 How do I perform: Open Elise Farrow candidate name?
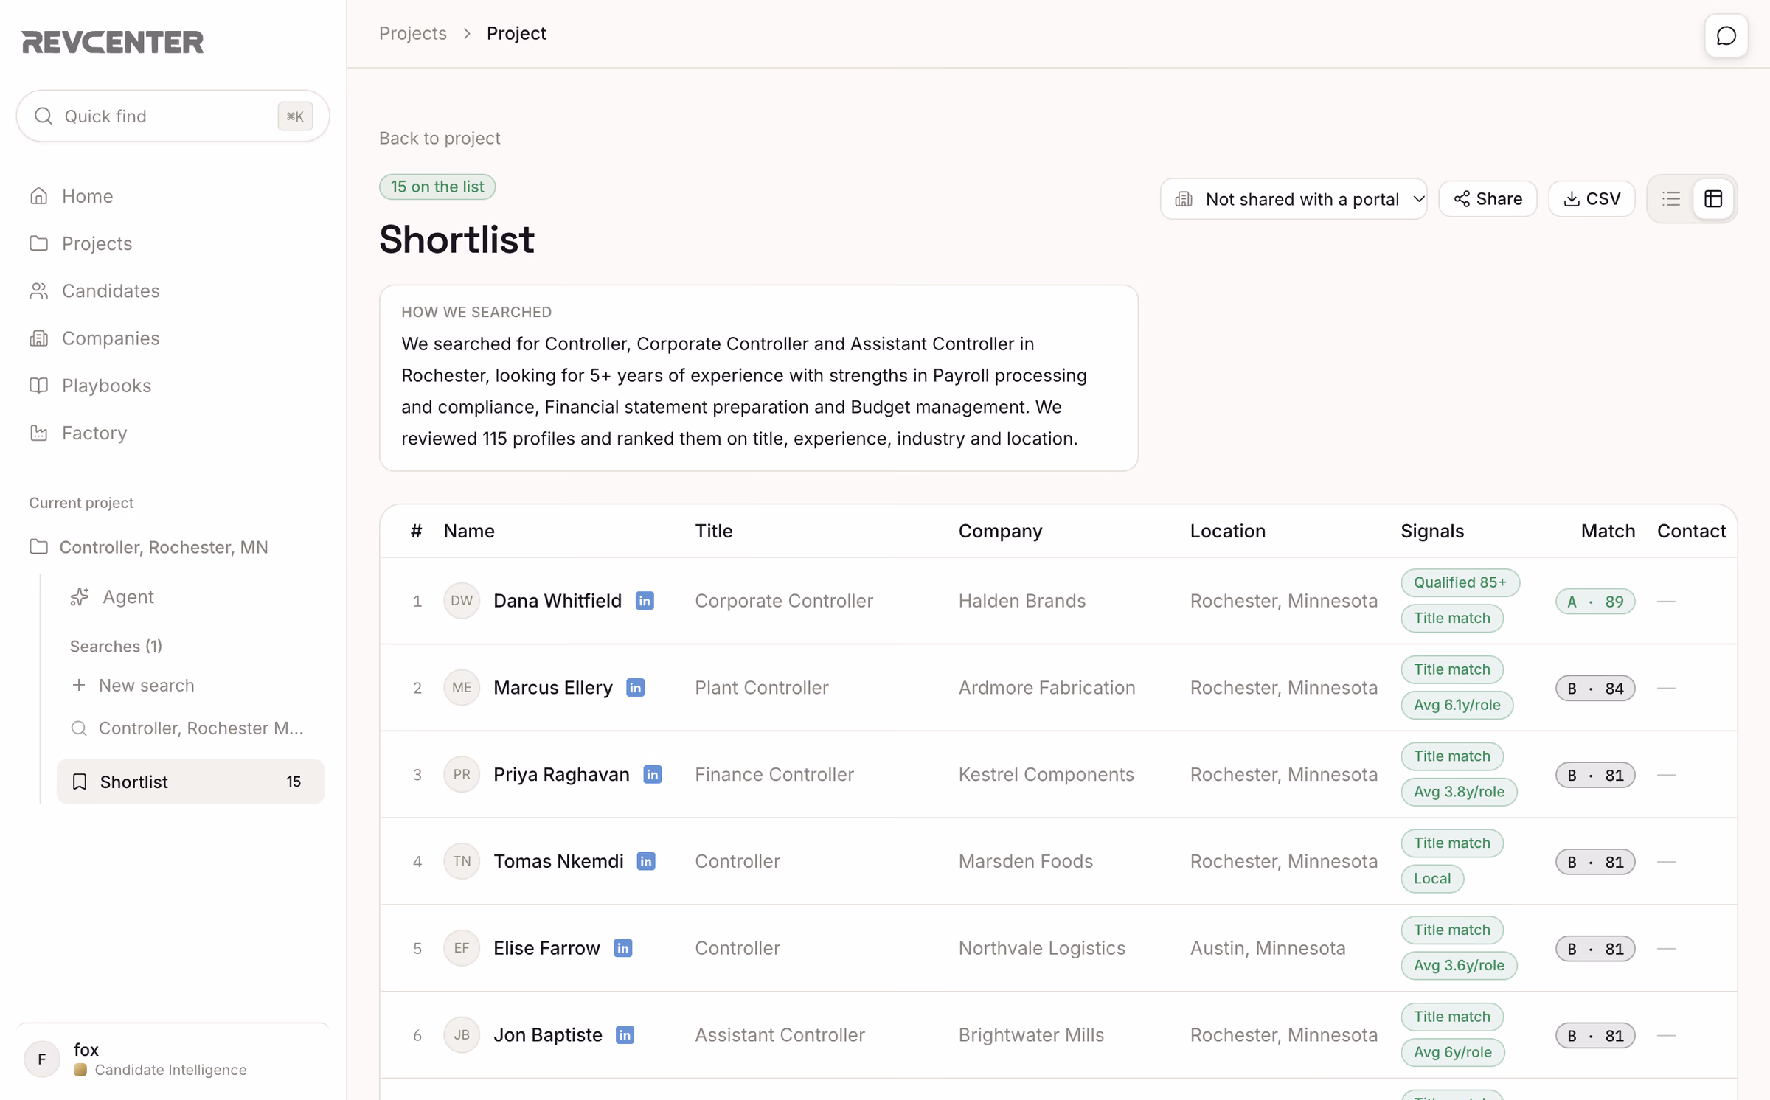tap(546, 948)
